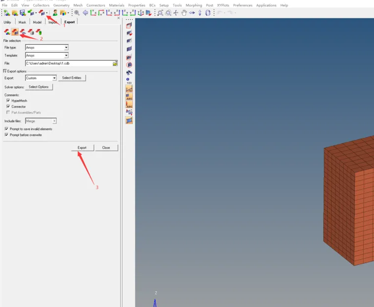The image size is (374, 307).
Task: Click the spin rotate icon
Action: point(208,13)
